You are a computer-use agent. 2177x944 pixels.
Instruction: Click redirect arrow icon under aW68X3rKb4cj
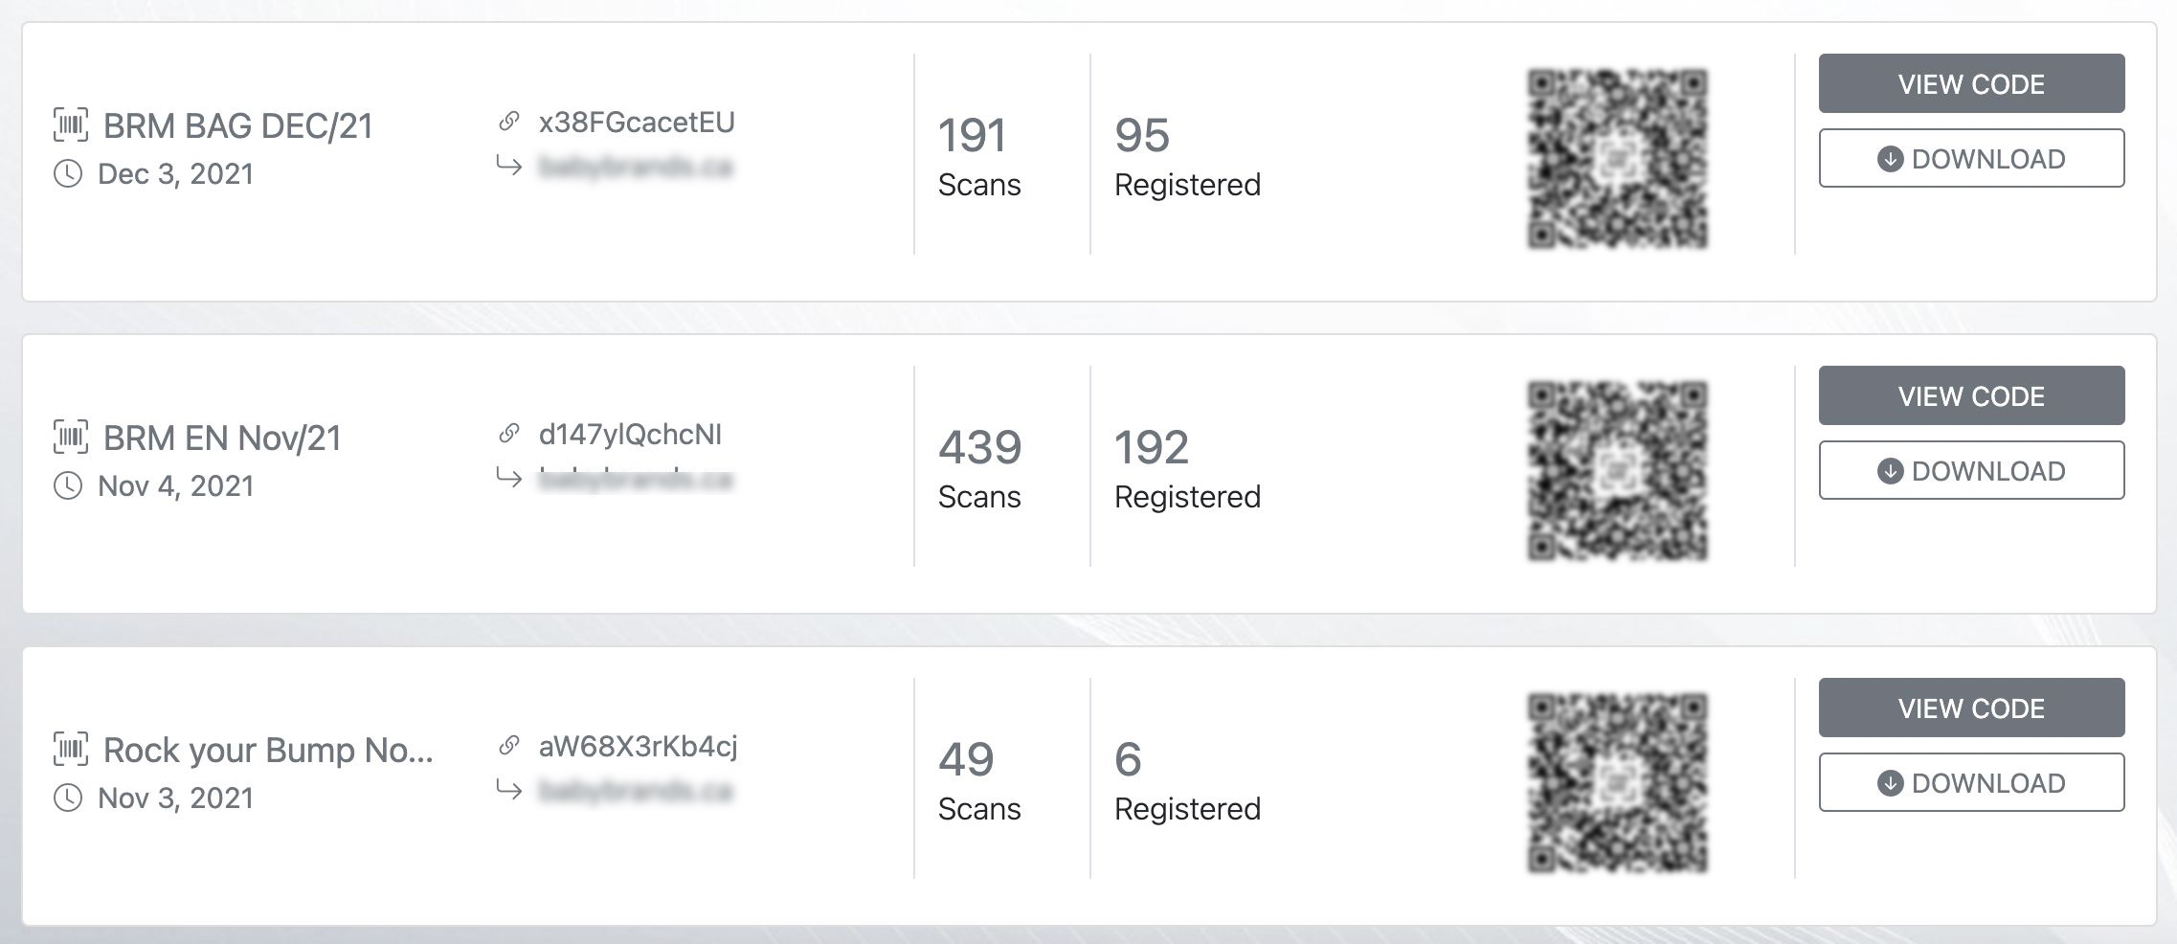508,790
